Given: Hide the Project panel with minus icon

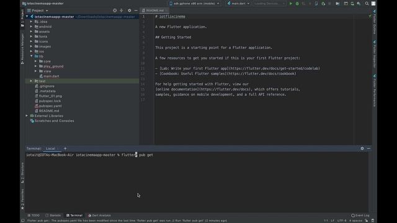Looking at the screenshot, I should pos(136,11).
